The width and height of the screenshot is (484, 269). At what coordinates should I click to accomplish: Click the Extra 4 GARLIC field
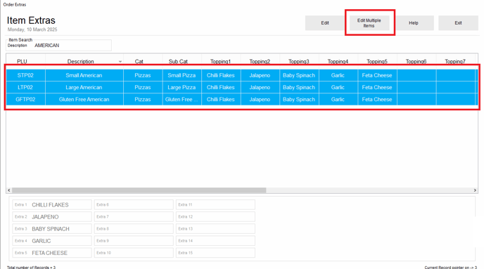(52, 241)
